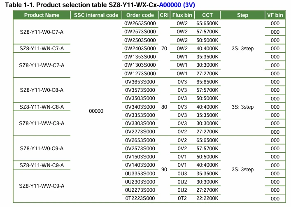Click the SSC internal code value 00000

[96, 111]
